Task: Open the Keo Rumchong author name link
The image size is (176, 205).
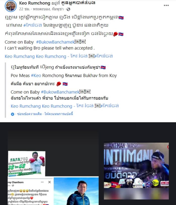Action: 34,3
